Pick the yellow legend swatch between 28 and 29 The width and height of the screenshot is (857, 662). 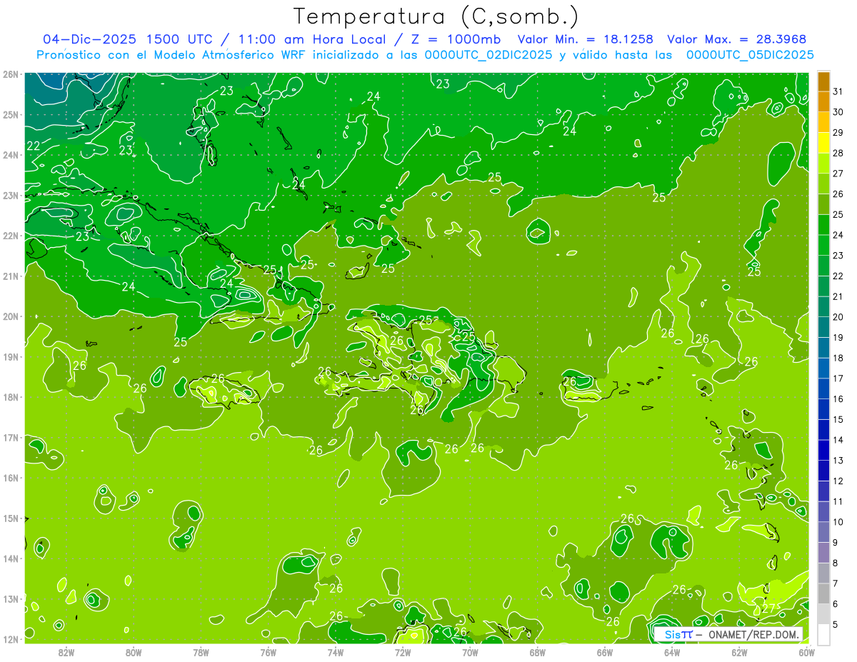[x=823, y=142]
